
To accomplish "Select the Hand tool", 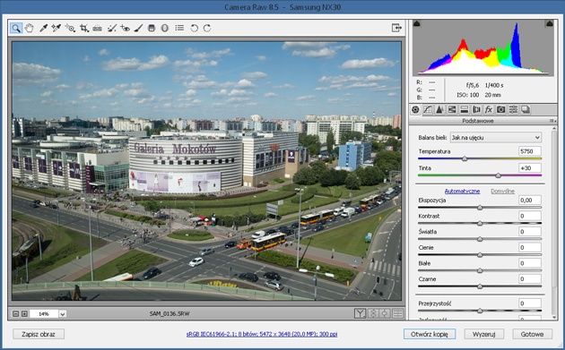I will coord(30,28).
